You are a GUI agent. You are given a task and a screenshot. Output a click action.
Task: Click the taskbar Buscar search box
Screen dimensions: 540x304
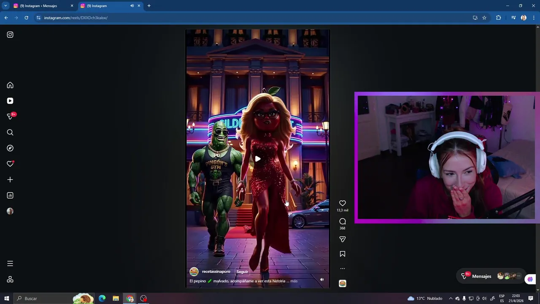(x=54, y=299)
